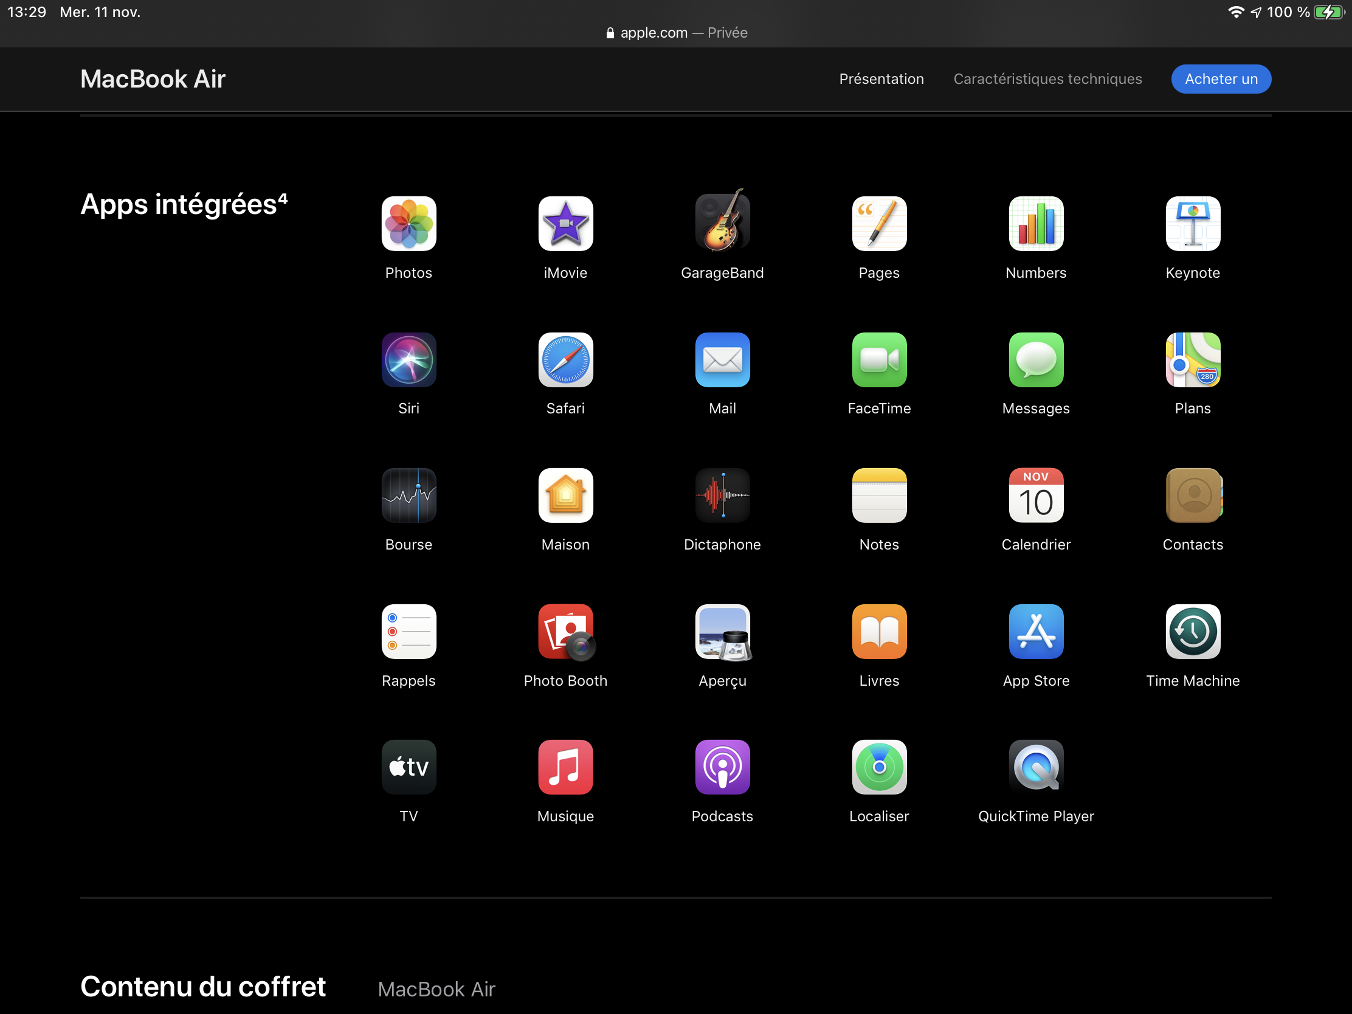Open the Calendrier NOV 10 icon
This screenshot has height=1014, width=1352.
click(1035, 495)
